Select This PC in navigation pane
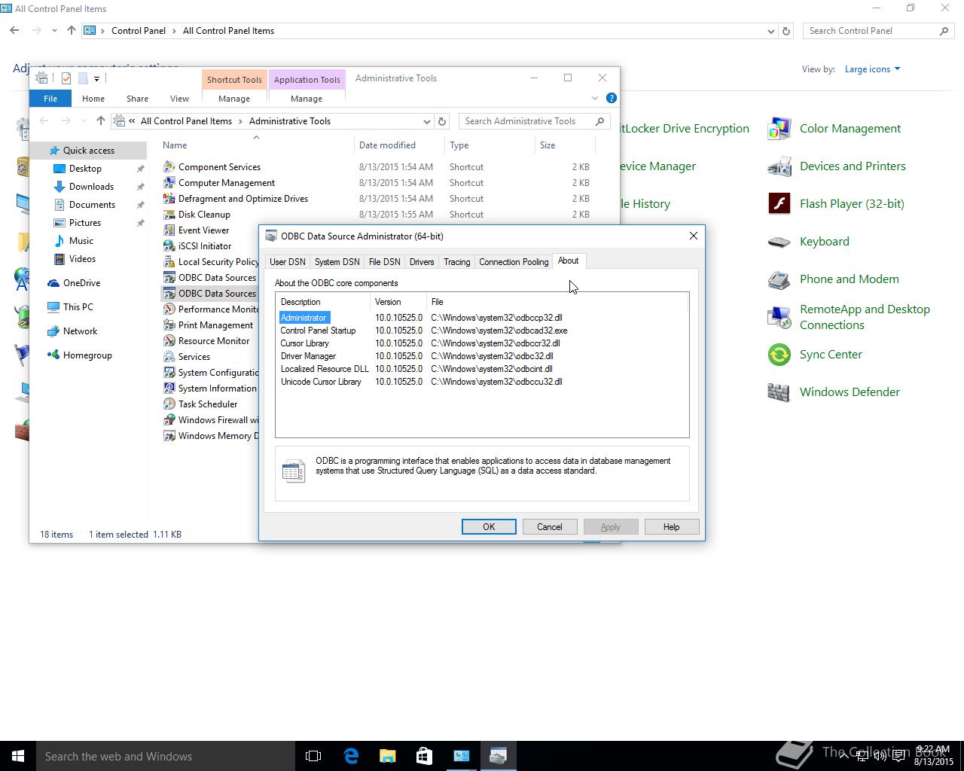The image size is (964, 771). 78,307
